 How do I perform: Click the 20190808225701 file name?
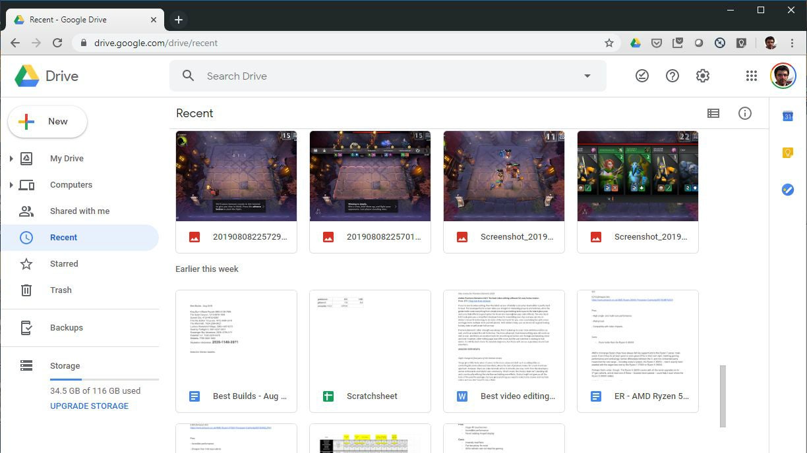pos(384,237)
